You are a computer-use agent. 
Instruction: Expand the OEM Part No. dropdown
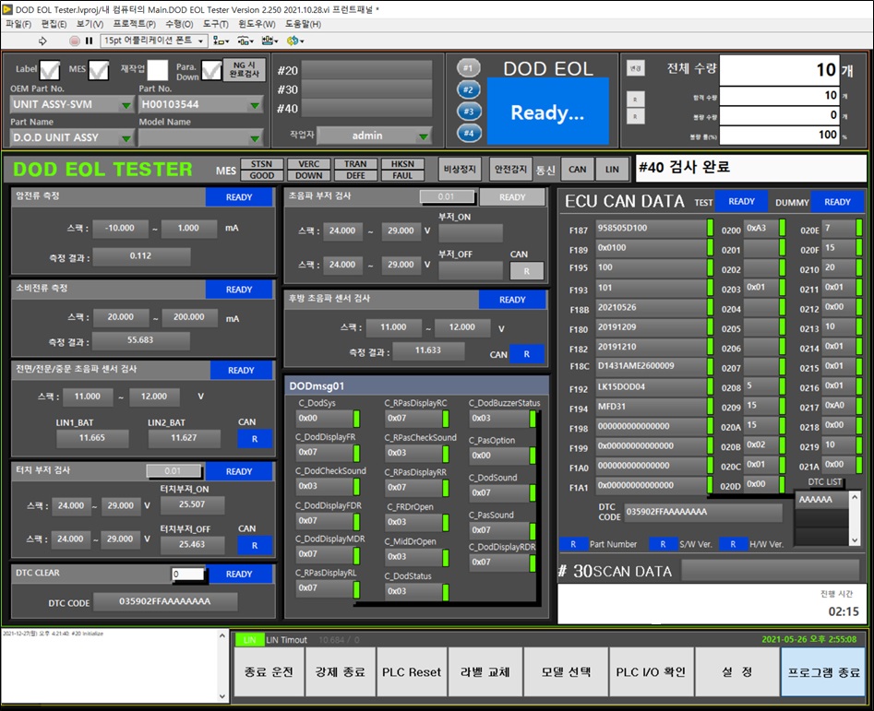73,105
